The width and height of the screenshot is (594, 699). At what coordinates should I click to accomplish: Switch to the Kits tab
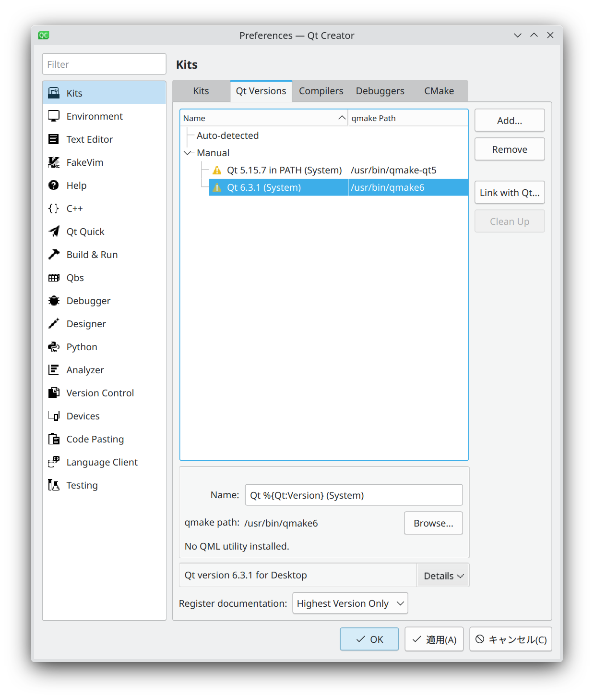coord(201,91)
